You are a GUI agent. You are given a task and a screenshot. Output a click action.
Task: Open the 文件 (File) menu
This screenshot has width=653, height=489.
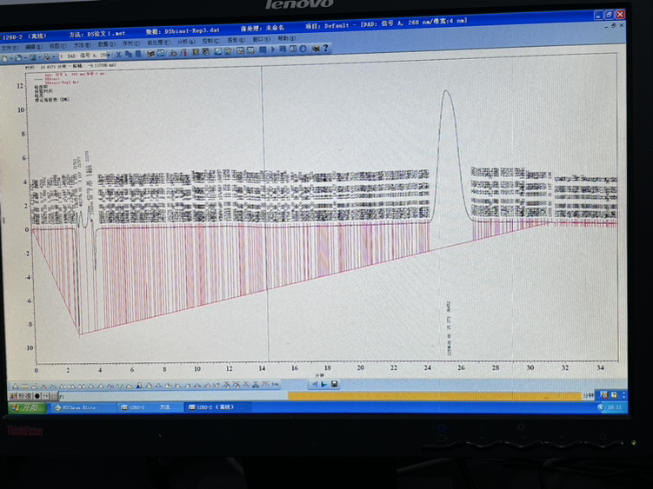pyautogui.click(x=8, y=46)
